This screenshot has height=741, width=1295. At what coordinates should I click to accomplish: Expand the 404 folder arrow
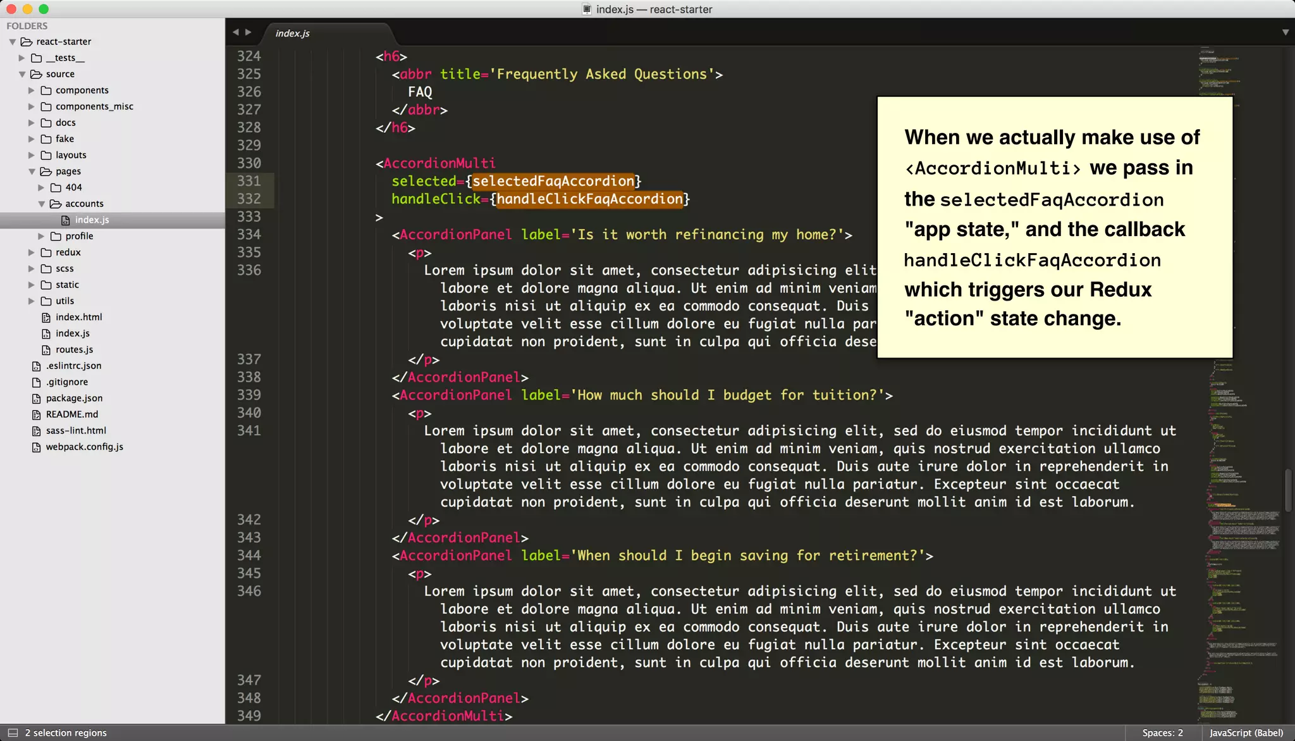click(x=42, y=188)
